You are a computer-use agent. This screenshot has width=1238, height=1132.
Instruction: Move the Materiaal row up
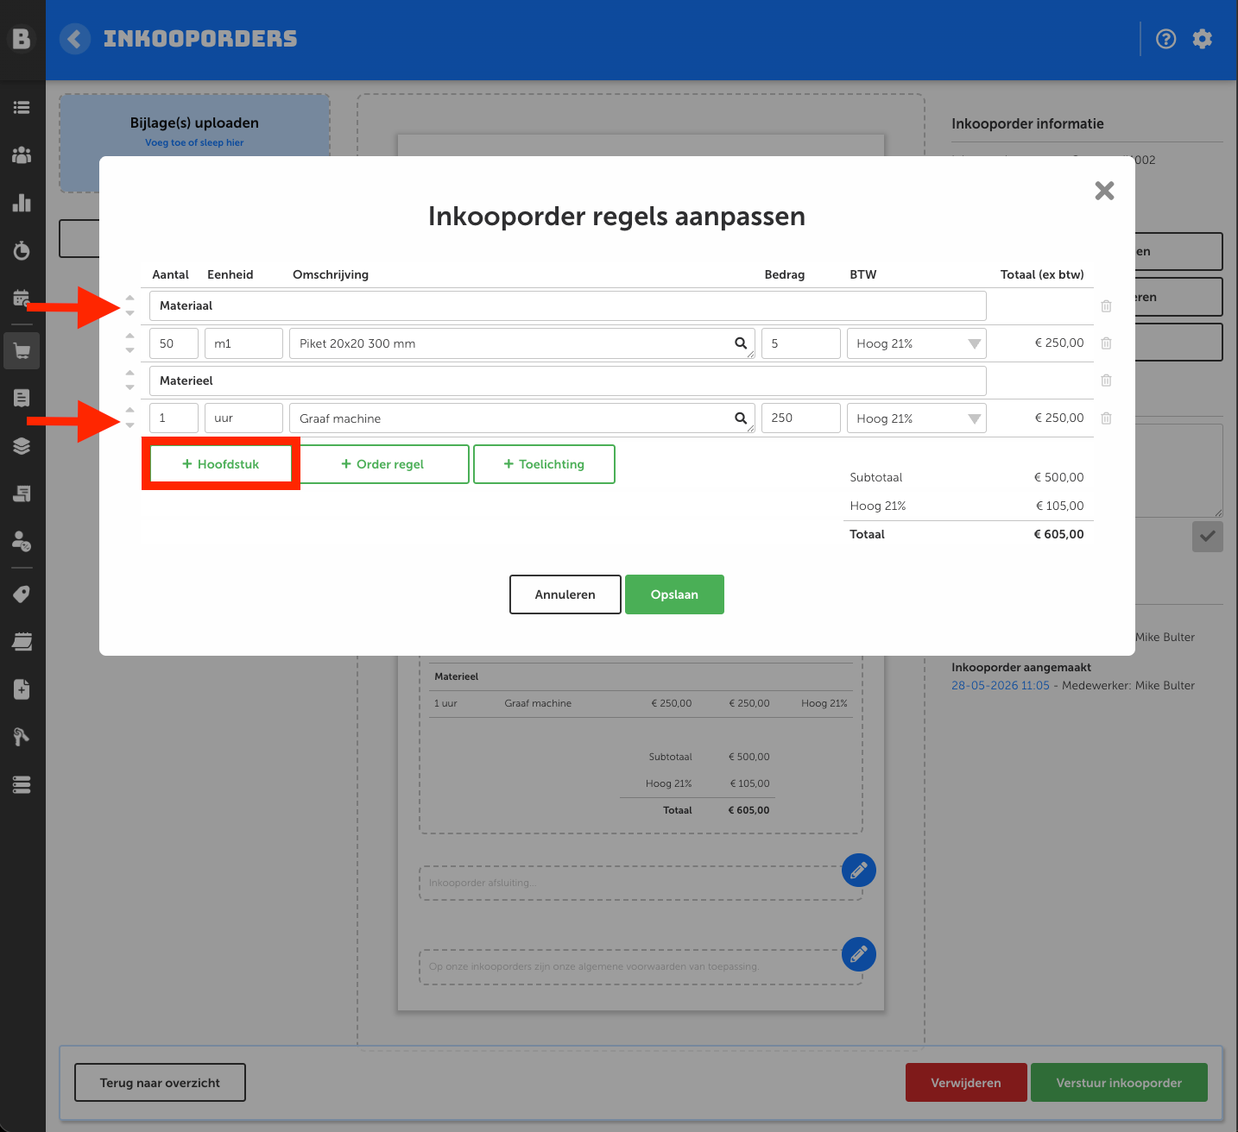[129, 298]
